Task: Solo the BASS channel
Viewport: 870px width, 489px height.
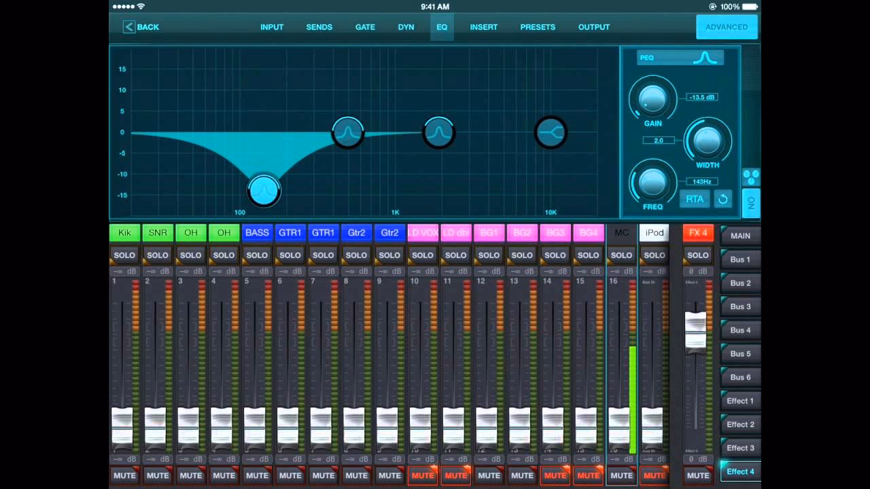Action: pos(257,255)
